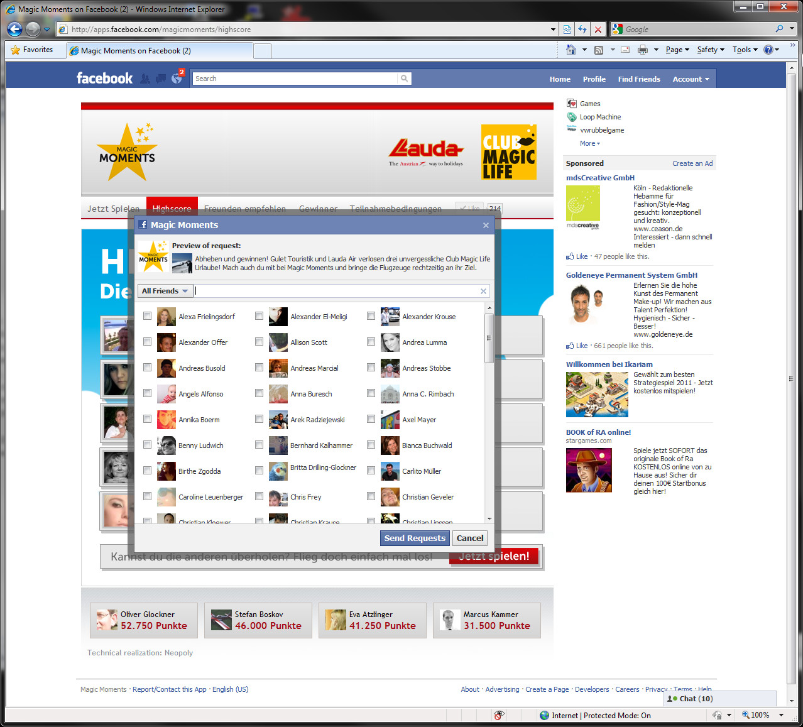Clear the friend filter field with X

pos(483,291)
